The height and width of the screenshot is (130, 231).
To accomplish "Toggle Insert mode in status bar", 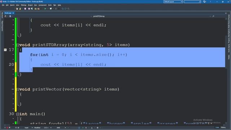I will (x=26, y=127).
